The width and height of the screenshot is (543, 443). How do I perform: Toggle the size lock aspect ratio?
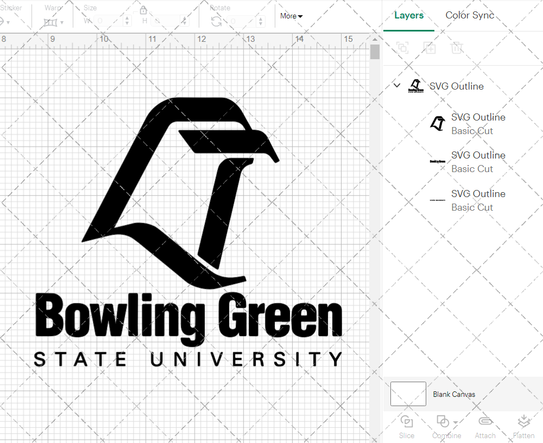pos(143,10)
